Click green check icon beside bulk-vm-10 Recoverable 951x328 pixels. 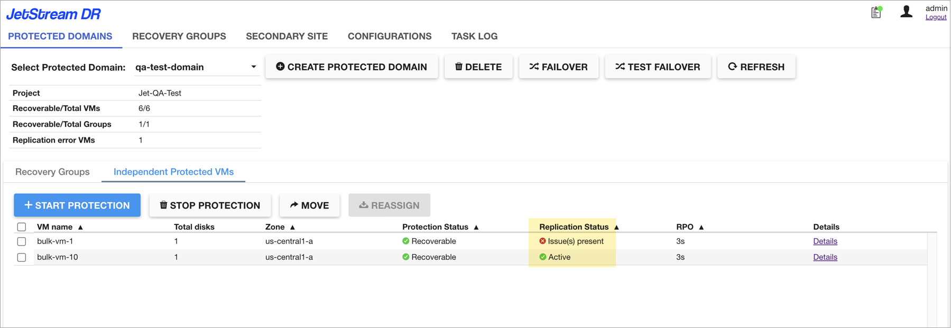(x=405, y=257)
